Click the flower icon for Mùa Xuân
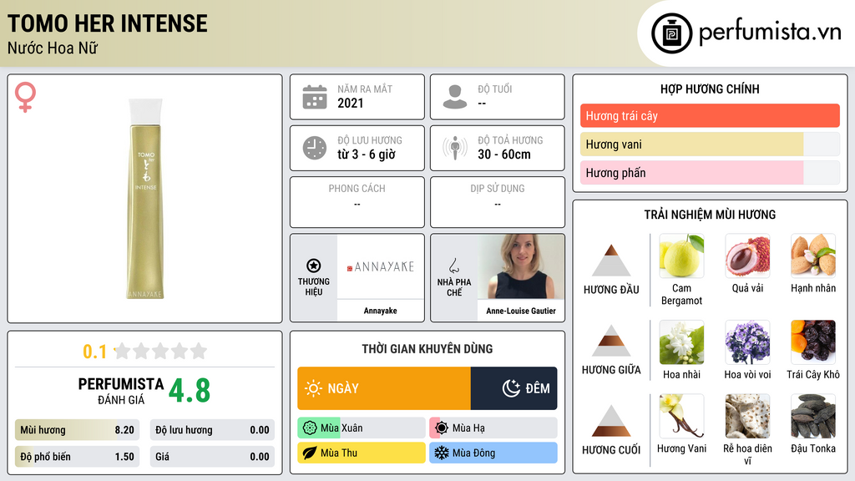The width and height of the screenshot is (855, 481). click(x=310, y=428)
